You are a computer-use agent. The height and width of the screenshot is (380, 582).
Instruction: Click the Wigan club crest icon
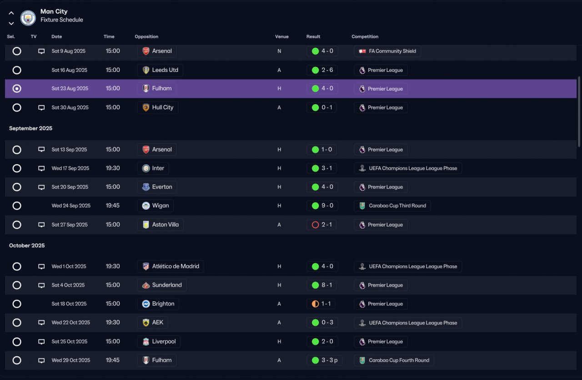tap(146, 206)
